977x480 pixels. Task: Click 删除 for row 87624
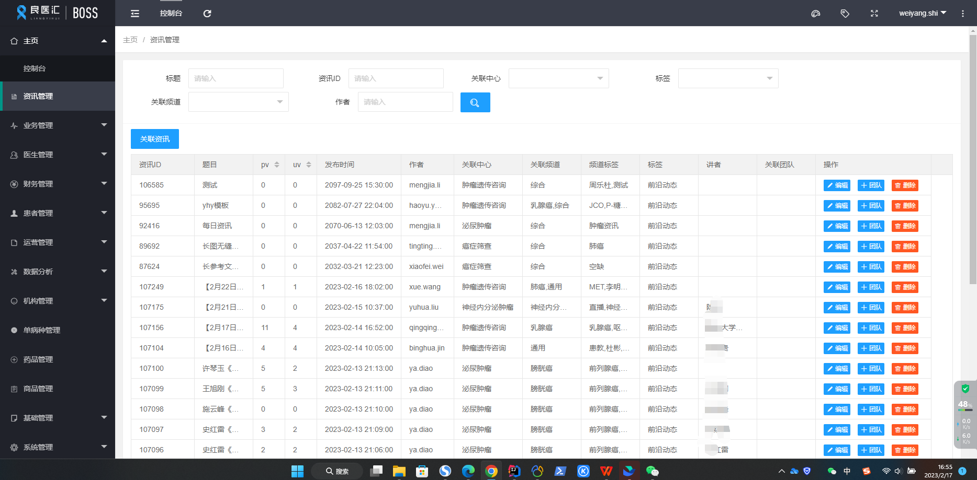[x=905, y=267]
